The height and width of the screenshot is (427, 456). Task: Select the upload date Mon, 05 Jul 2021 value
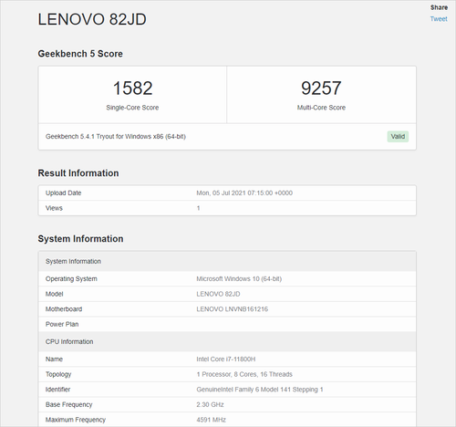[244, 193]
